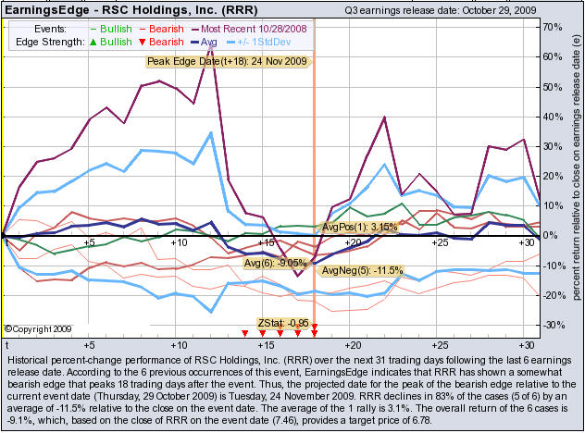Click the 70% label on the y-axis
585x433 pixels.
[x=550, y=28]
